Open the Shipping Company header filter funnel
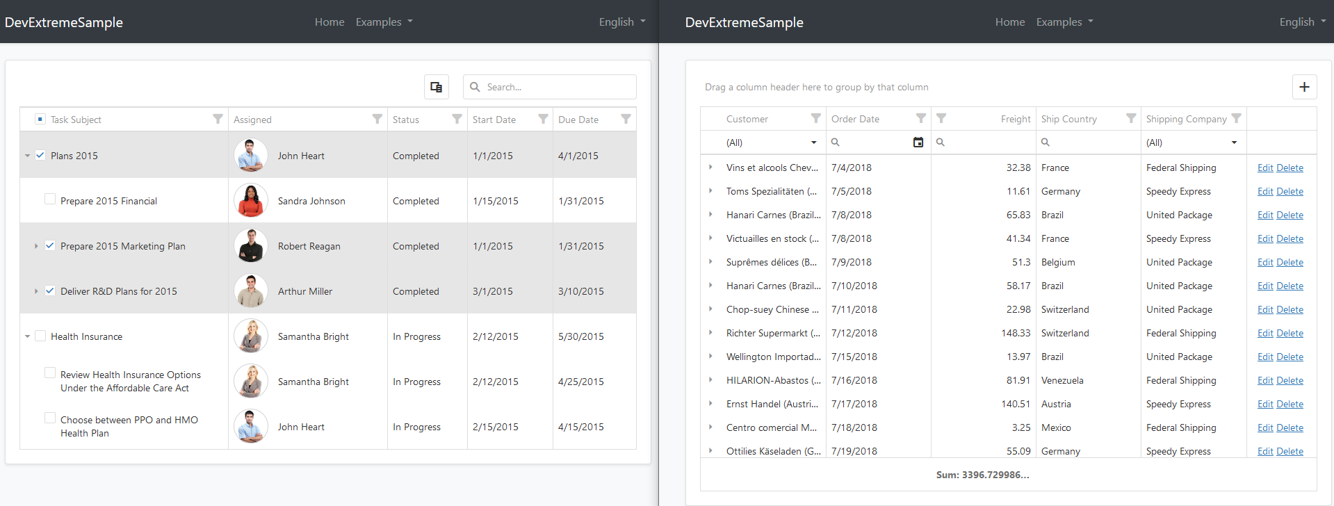Screen dimensions: 1334x506 pos(1236,118)
